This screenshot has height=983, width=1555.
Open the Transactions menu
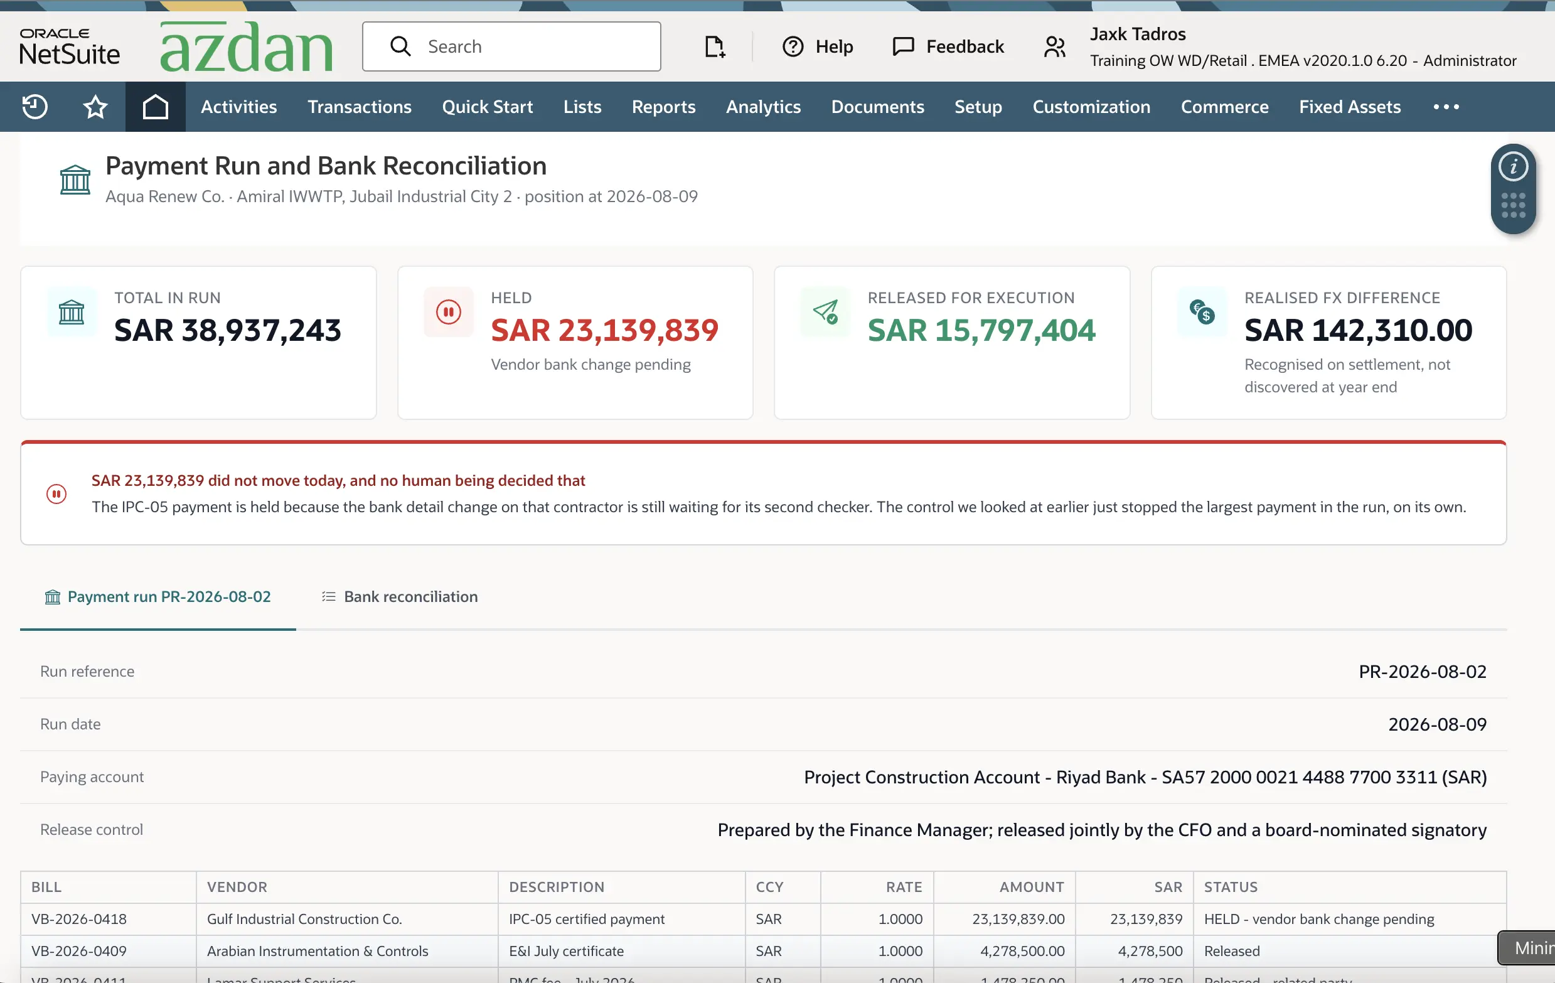360,107
